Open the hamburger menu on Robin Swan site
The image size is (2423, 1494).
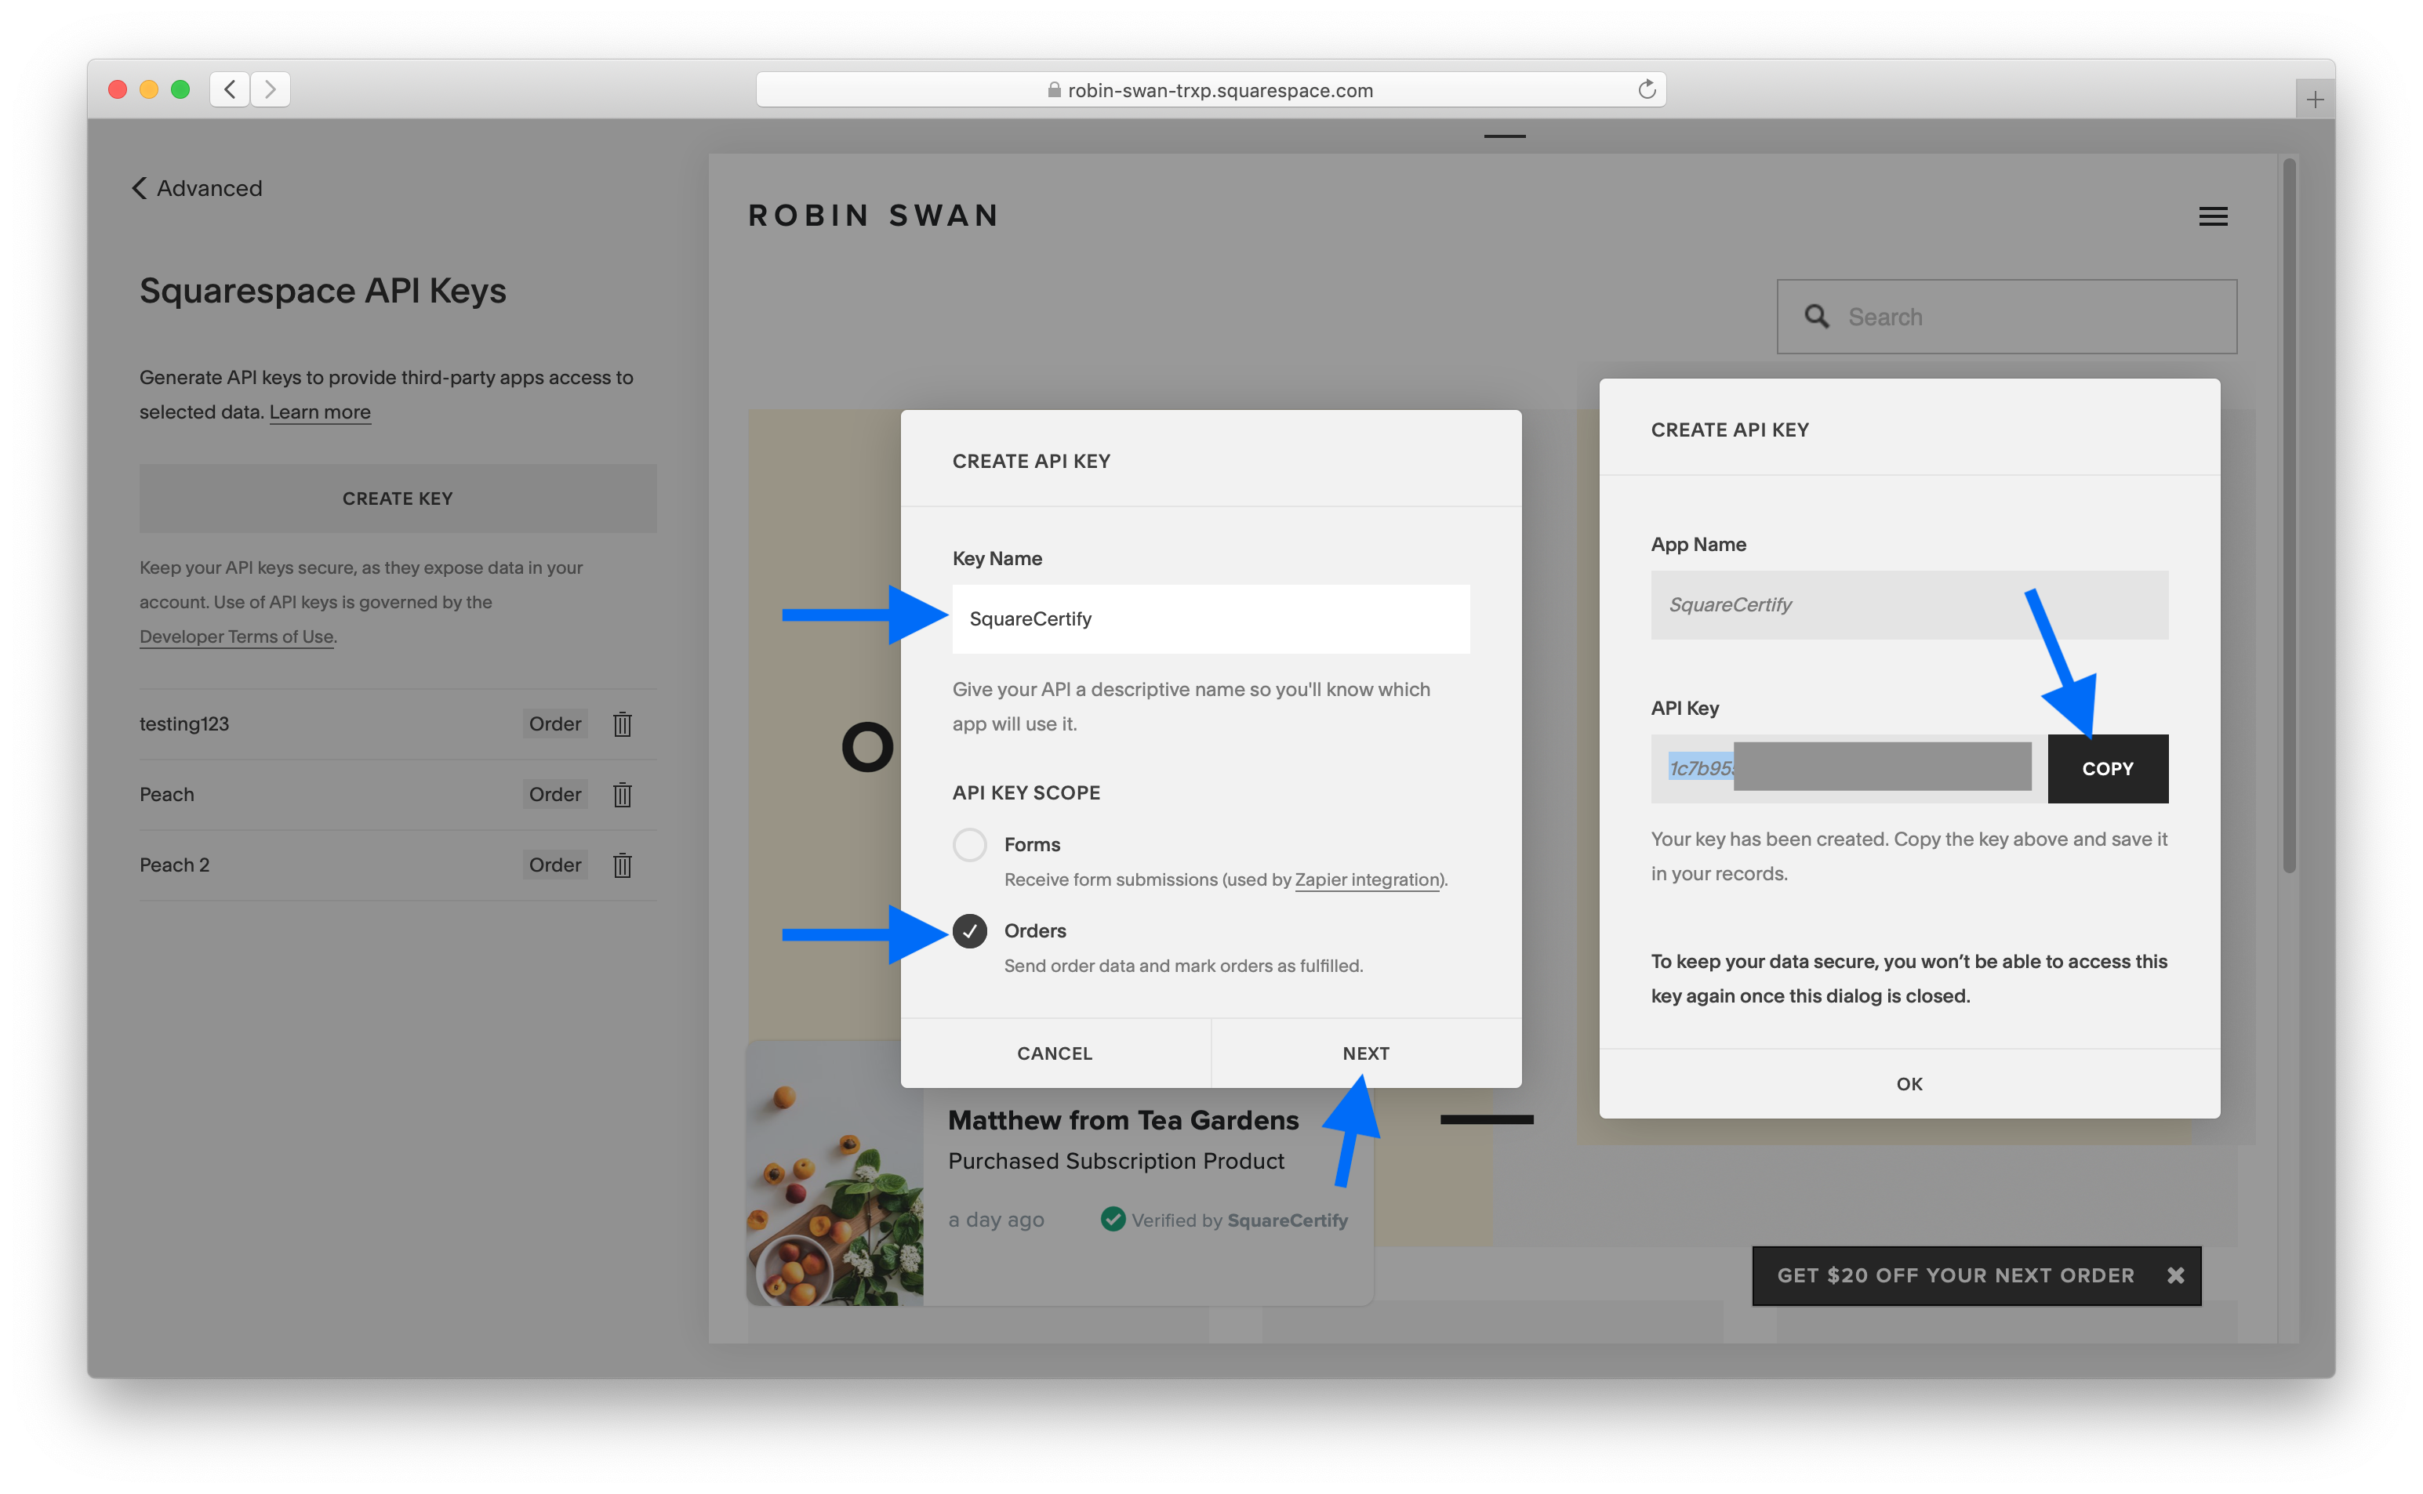pyautogui.click(x=2213, y=216)
